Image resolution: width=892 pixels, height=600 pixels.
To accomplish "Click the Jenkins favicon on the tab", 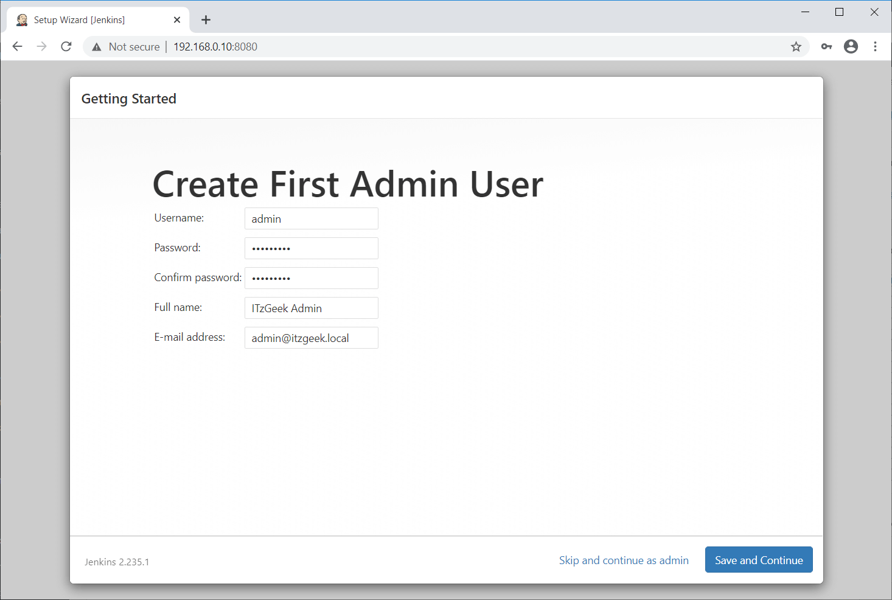I will click(x=22, y=20).
